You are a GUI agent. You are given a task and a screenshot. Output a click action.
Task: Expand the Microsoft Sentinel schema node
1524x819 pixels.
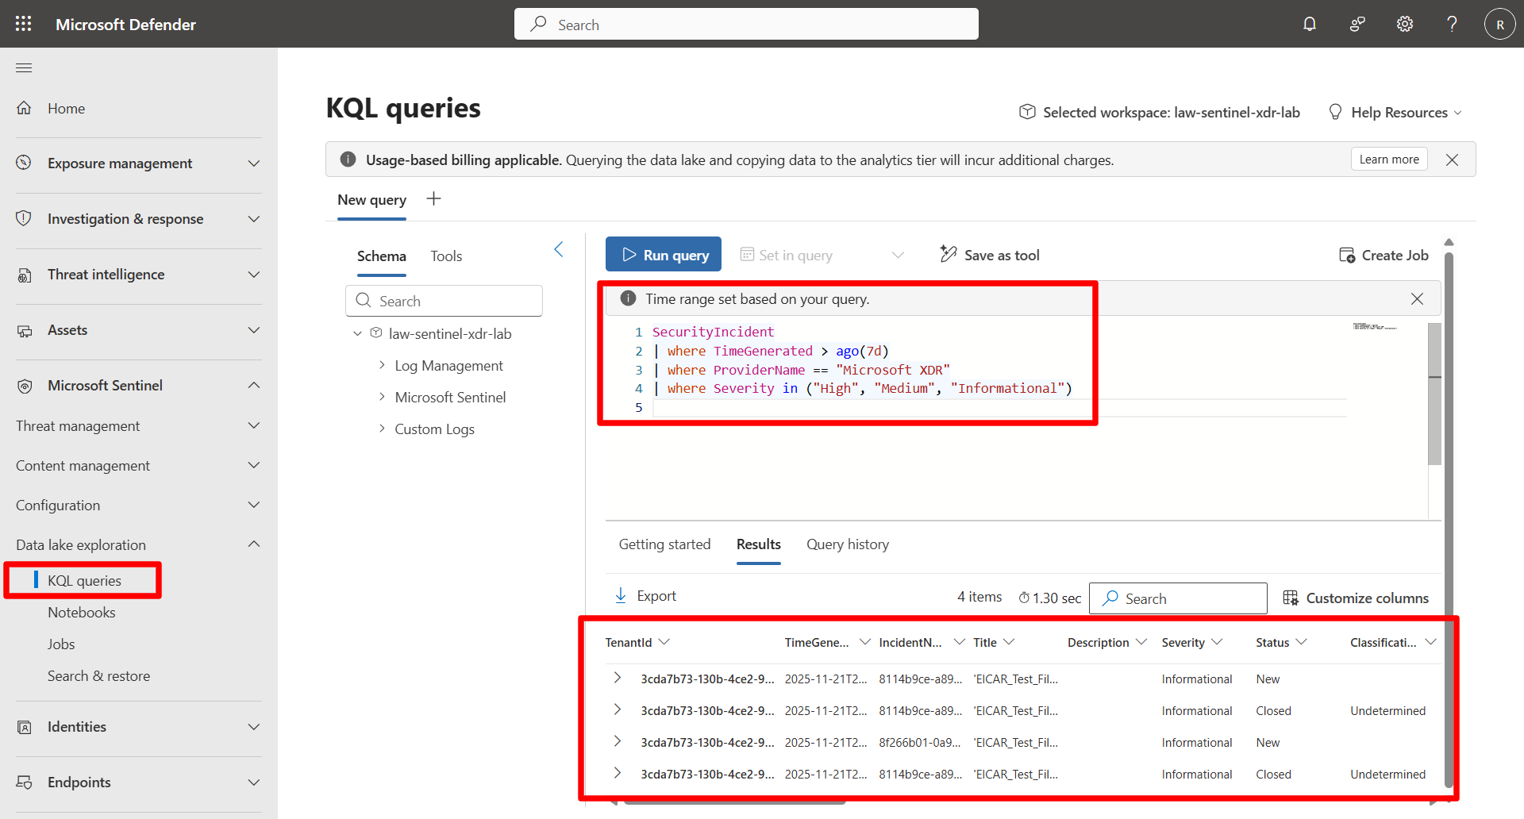[382, 397]
